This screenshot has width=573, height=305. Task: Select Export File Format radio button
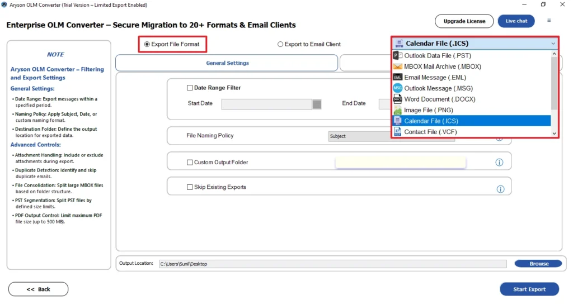coord(147,44)
